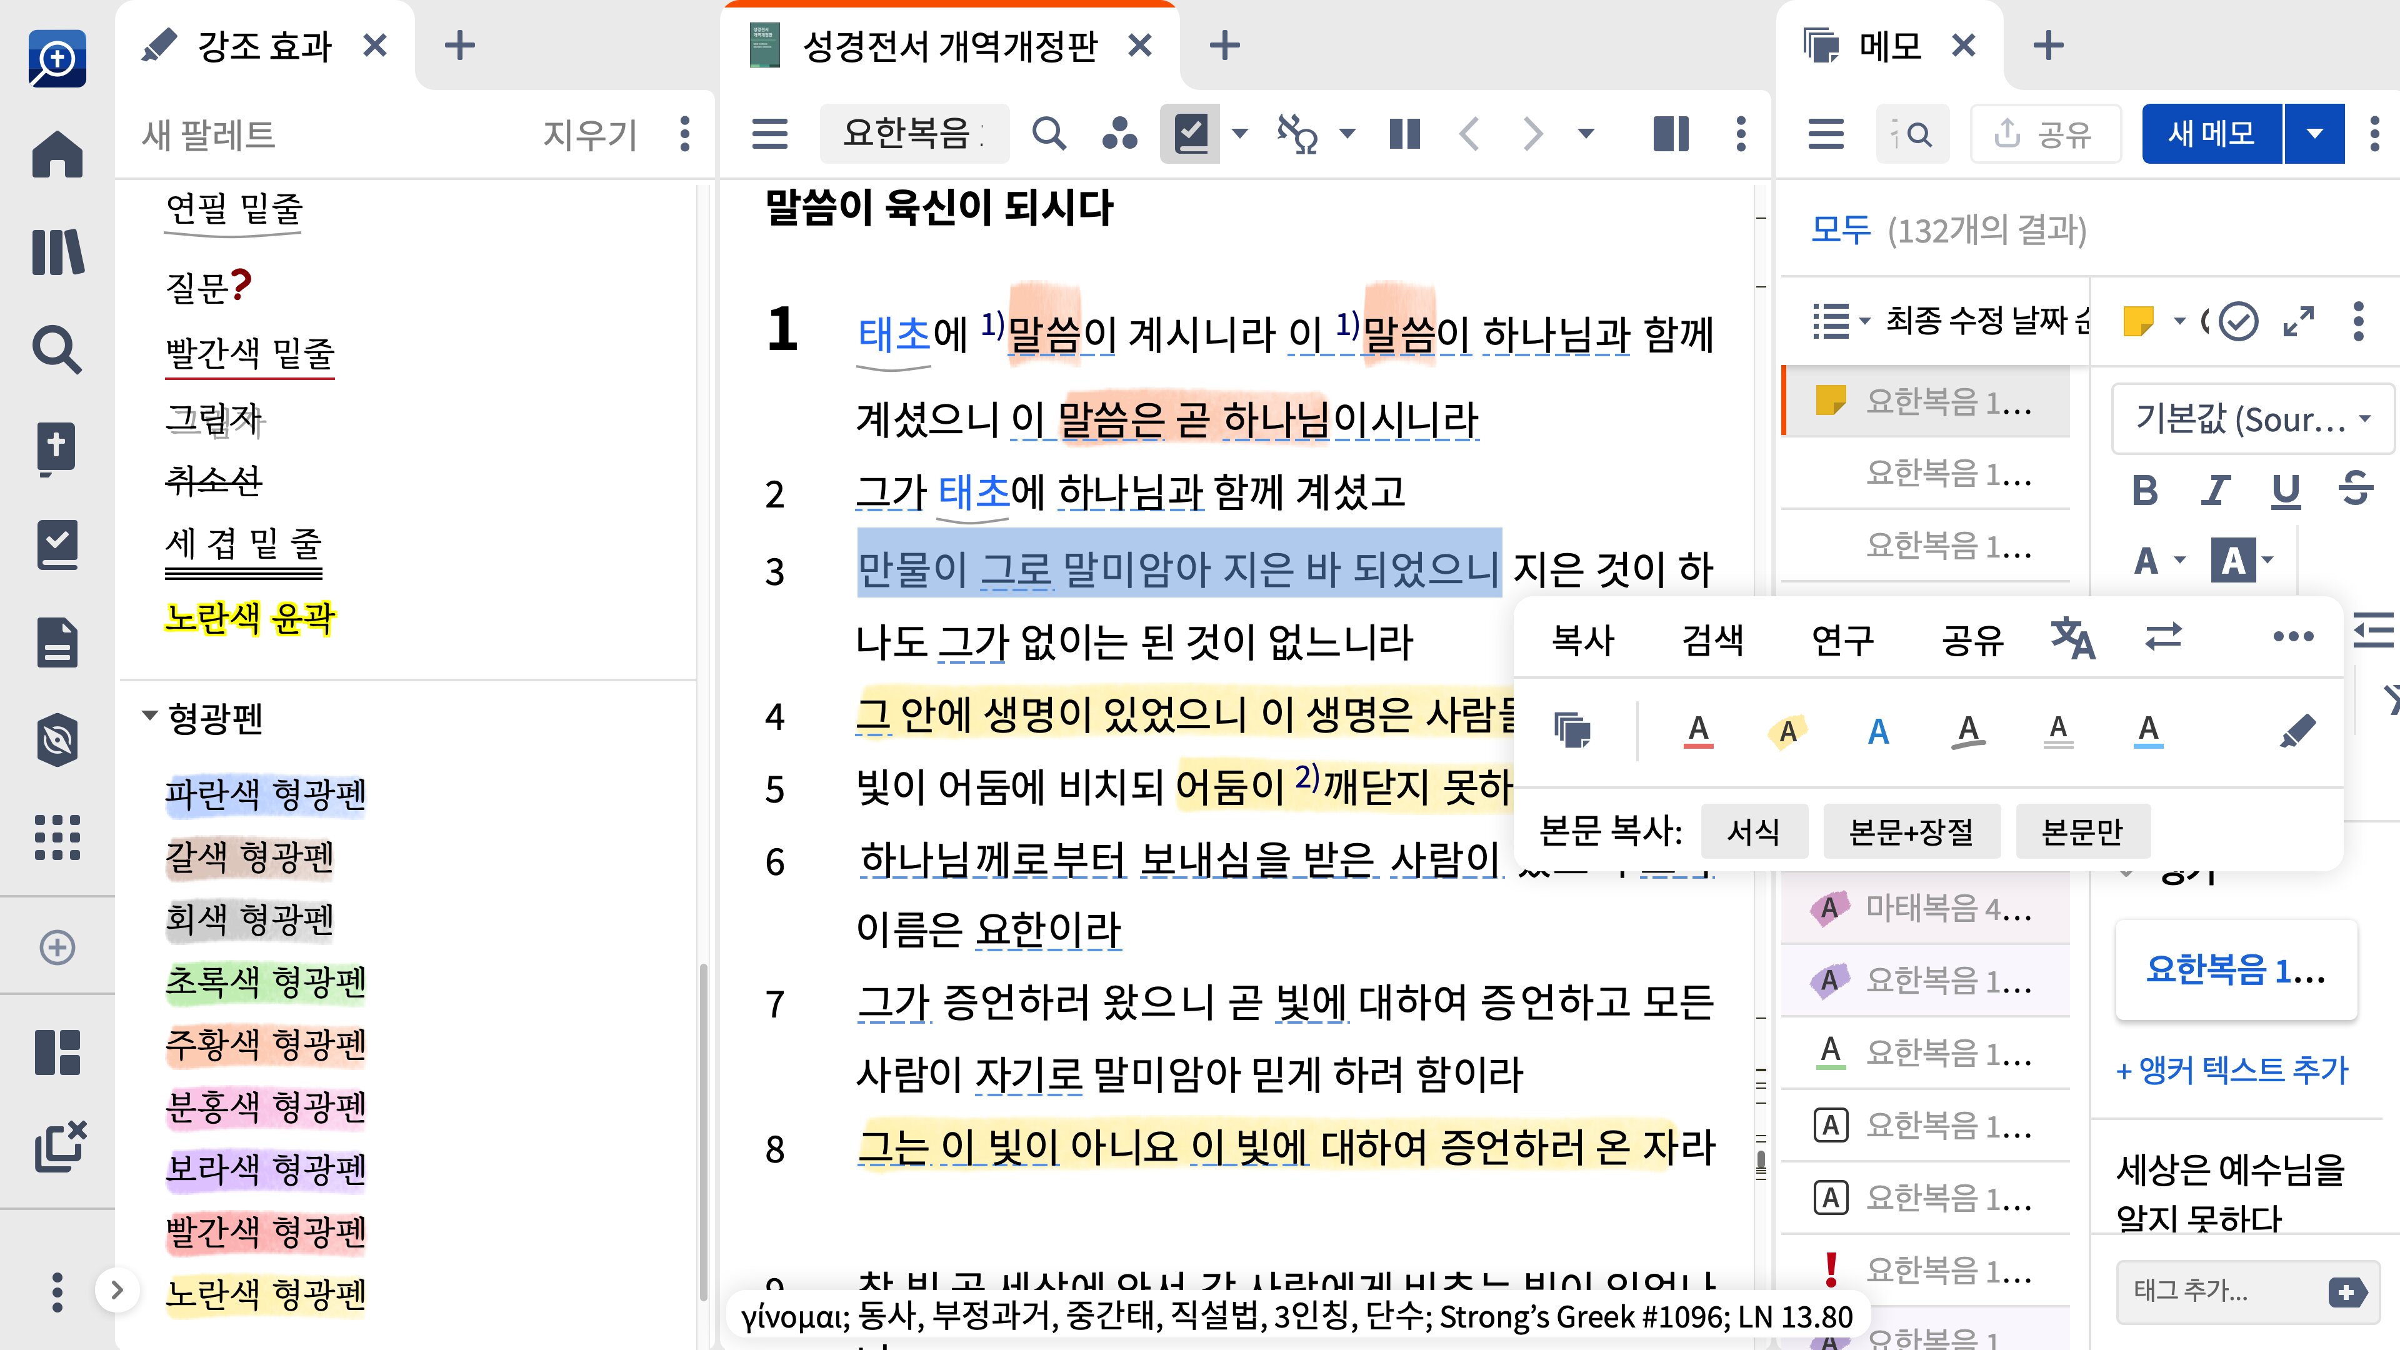Click the 앵커 텍스트 추가 link
This screenshot has width=2400, height=1350.
click(2232, 1069)
